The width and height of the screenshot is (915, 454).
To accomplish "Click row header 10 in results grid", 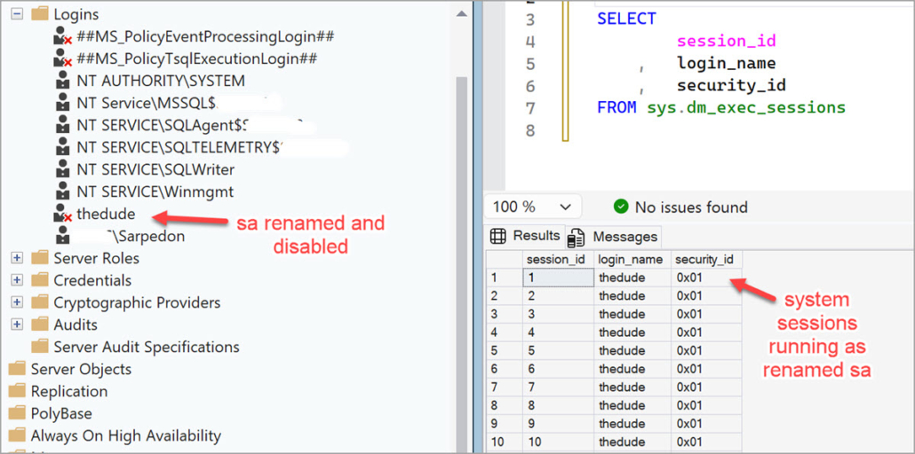I will pos(505,442).
